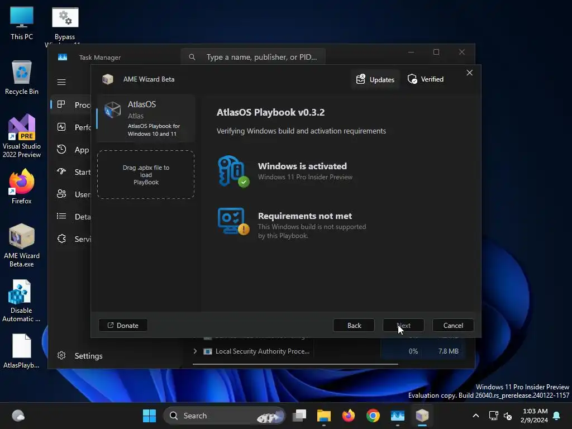Click the Donate link button

[x=123, y=325]
